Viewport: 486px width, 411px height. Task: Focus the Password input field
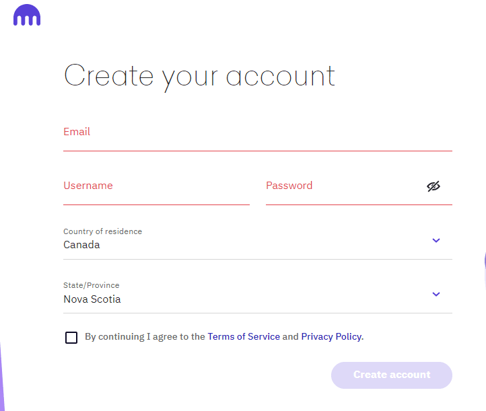[x=343, y=192]
